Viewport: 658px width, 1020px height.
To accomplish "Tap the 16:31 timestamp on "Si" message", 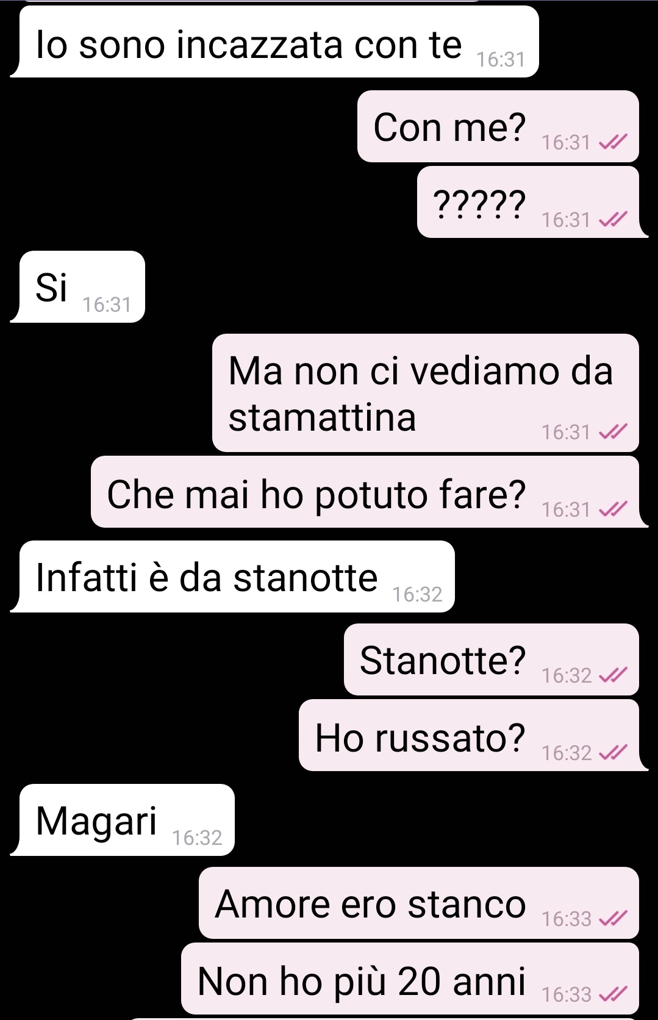I will point(107,304).
